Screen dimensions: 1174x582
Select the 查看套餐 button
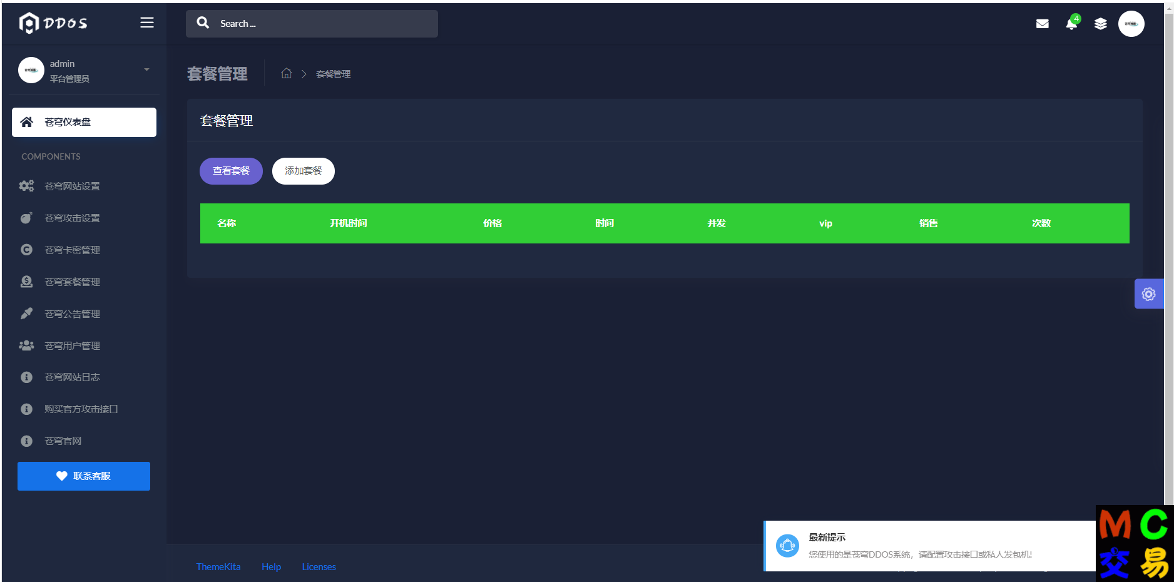coord(231,171)
